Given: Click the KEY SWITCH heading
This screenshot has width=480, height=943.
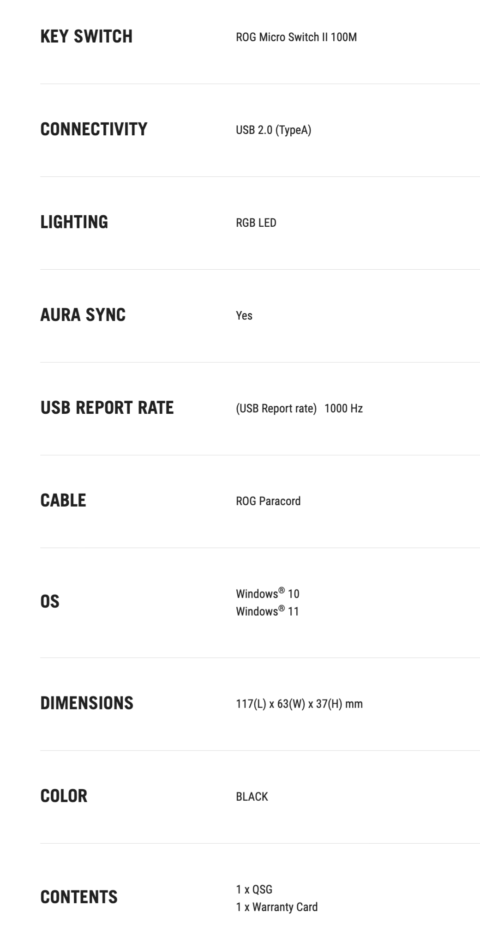Looking at the screenshot, I should (x=86, y=36).
